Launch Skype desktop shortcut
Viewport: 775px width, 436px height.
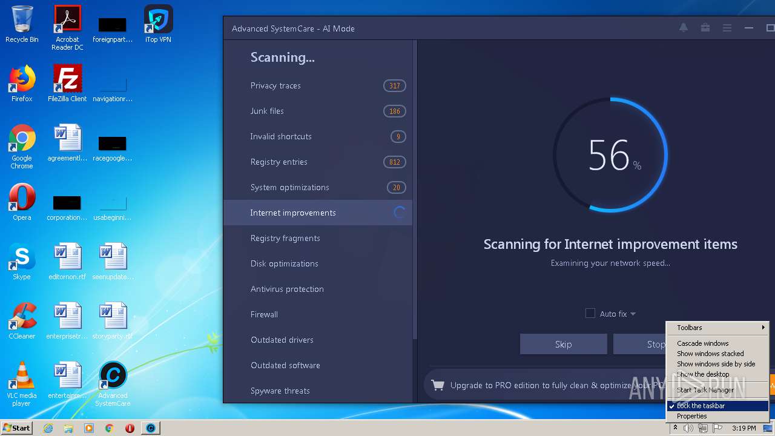[22, 262]
